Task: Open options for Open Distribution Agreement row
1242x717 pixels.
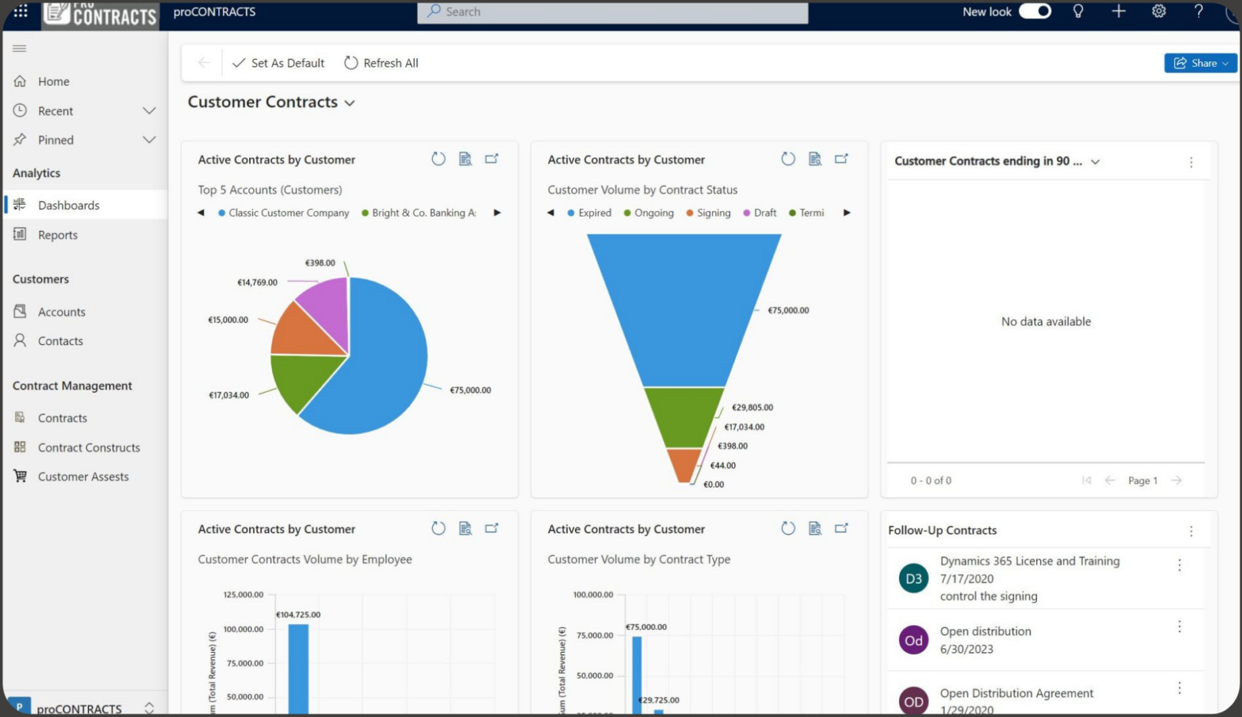Action: pos(1179,688)
